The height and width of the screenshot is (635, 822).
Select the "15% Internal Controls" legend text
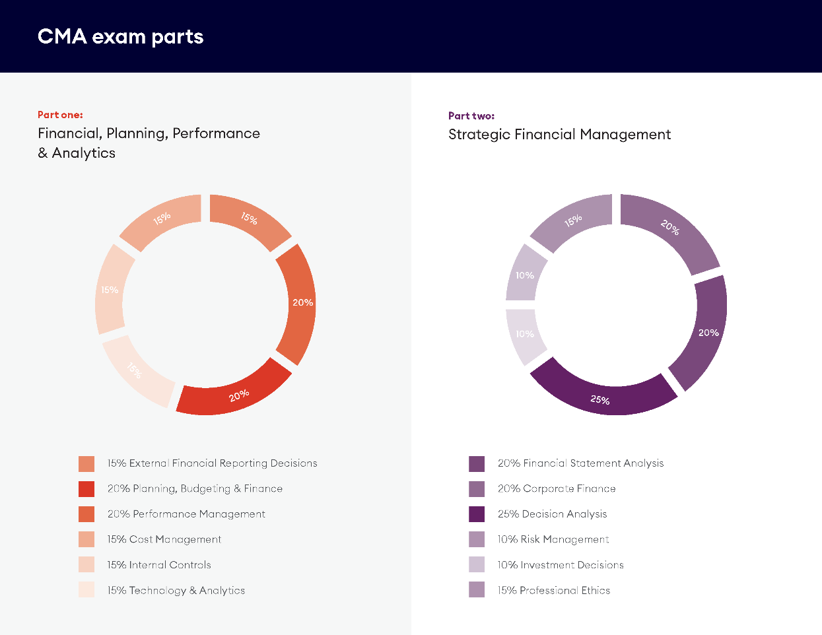159,565
